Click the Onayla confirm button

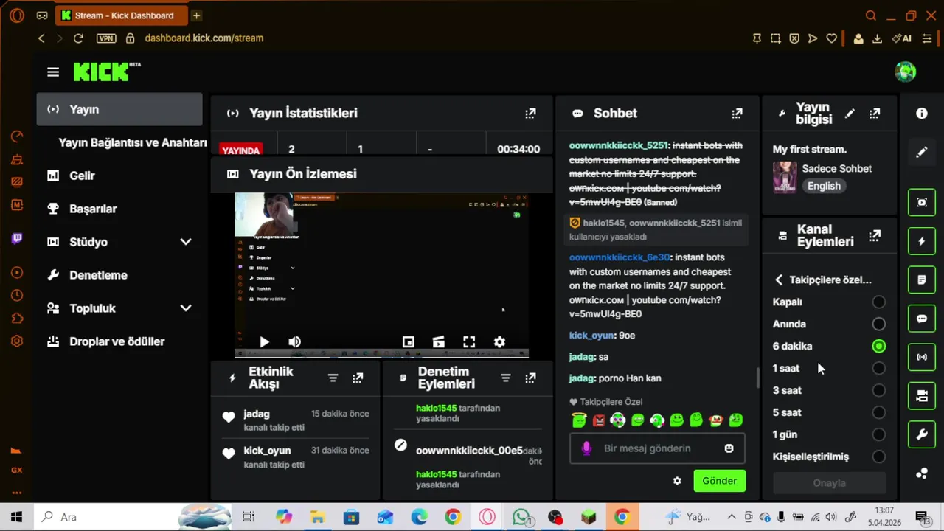(x=829, y=483)
